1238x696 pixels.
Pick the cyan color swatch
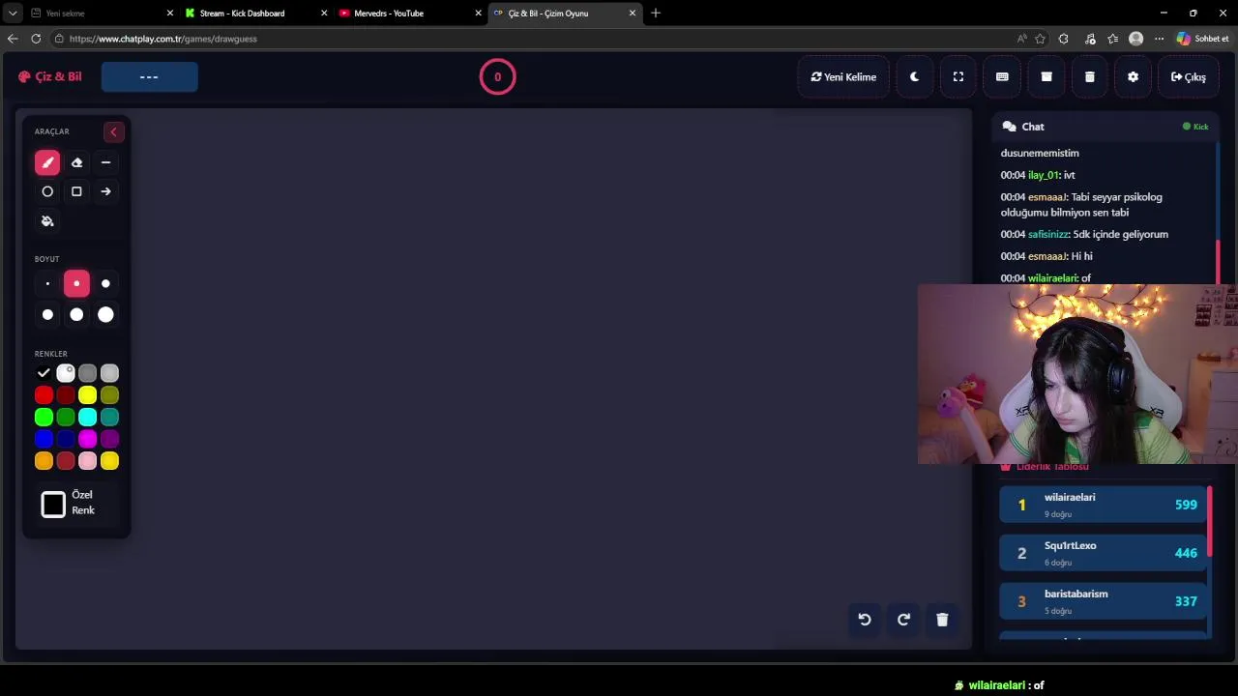(88, 418)
